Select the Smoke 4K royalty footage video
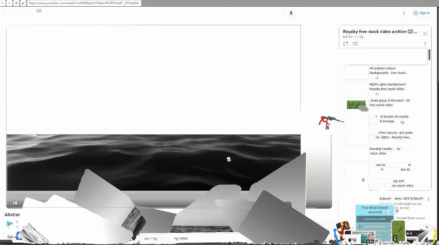 [392, 119]
